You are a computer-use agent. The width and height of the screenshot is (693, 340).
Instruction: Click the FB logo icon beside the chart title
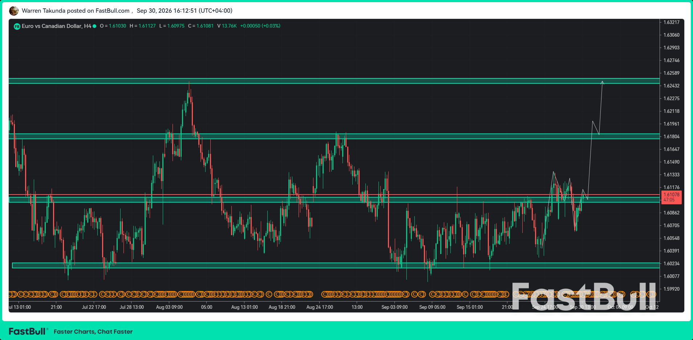tap(17, 26)
